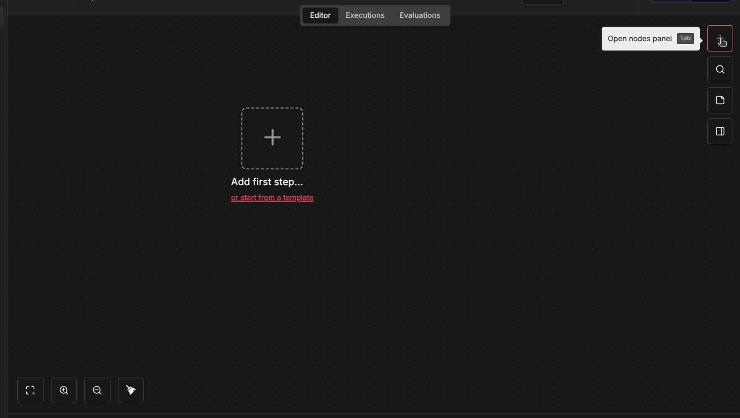Open the nodes panel with plus button
Image resolution: width=740 pixels, height=418 pixels.
tap(720, 38)
